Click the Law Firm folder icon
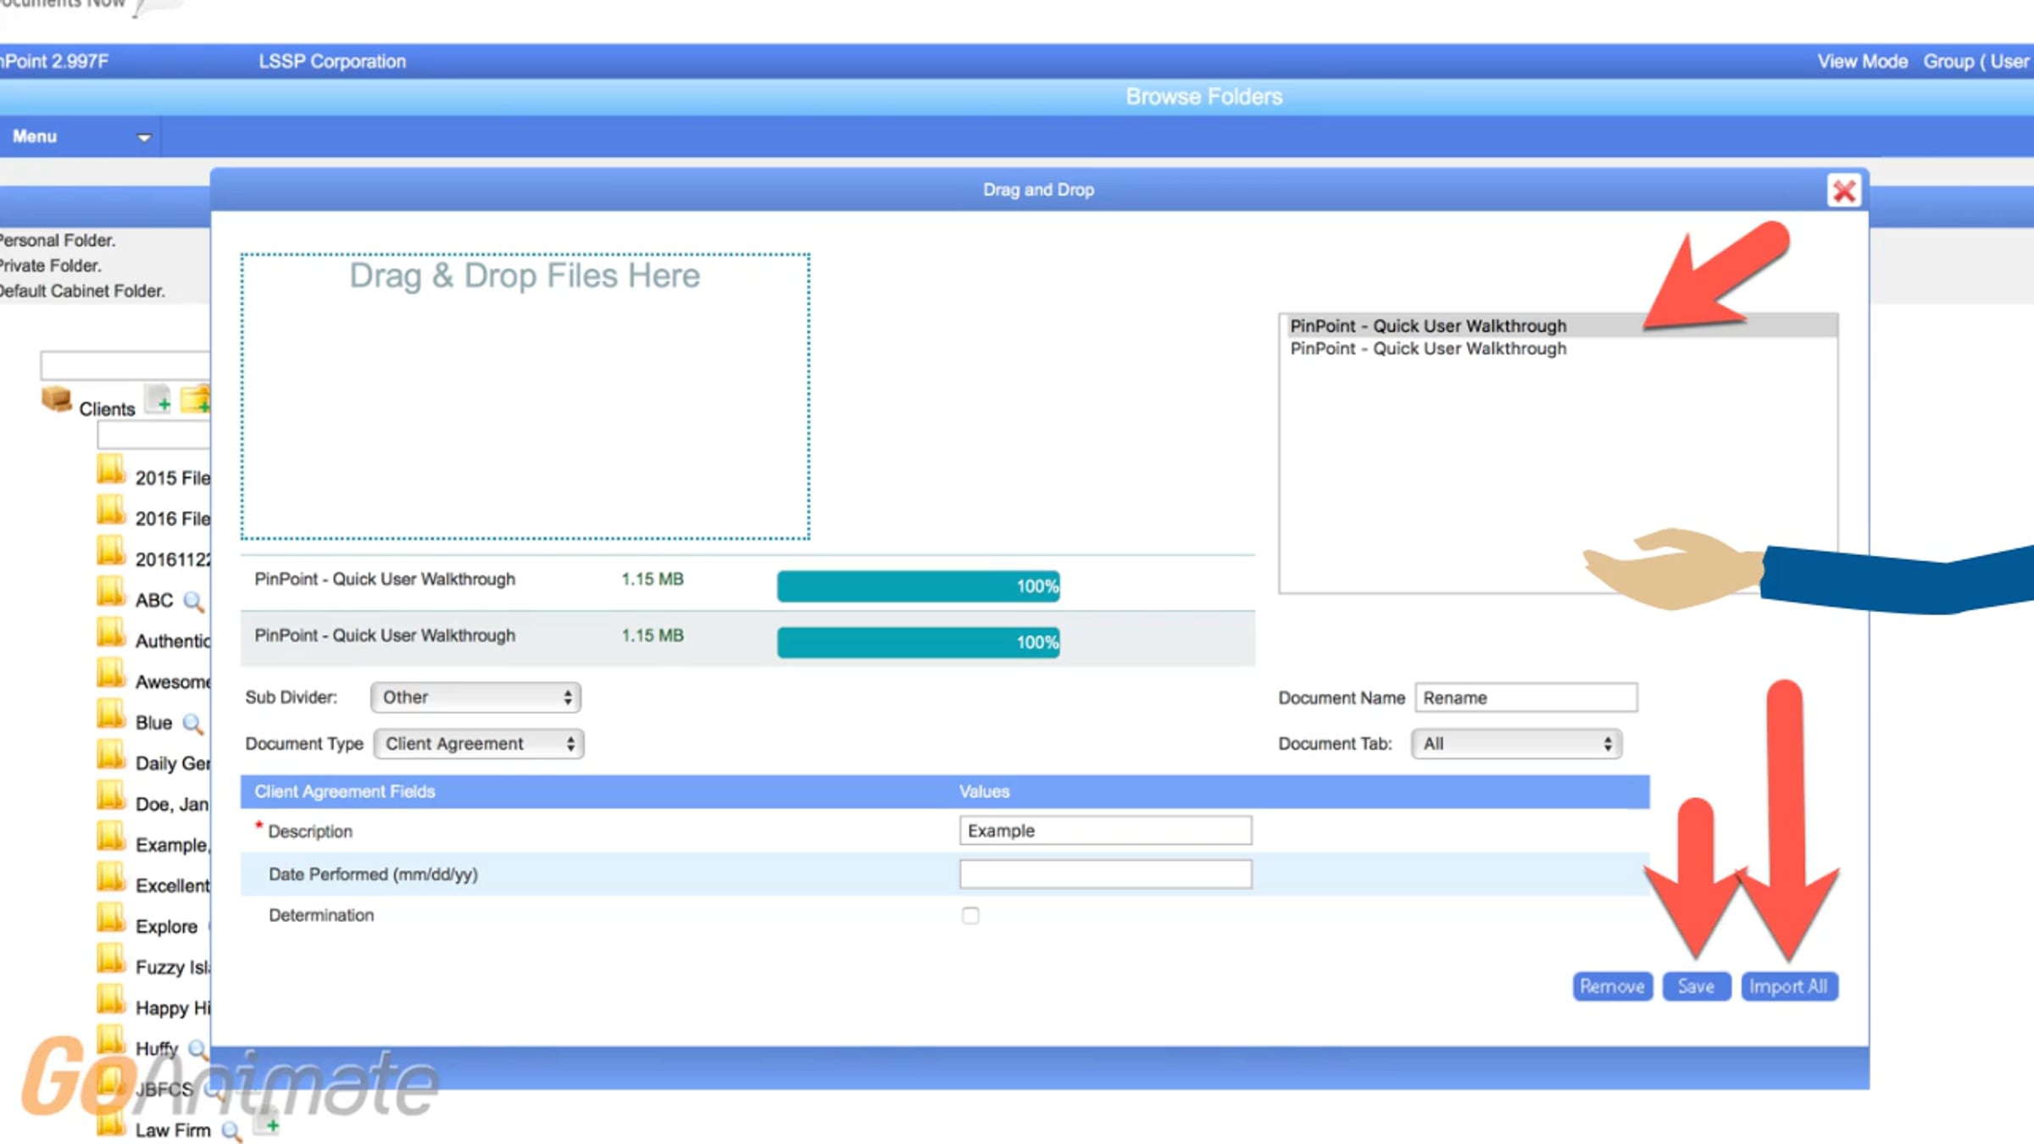 (x=110, y=1123)
